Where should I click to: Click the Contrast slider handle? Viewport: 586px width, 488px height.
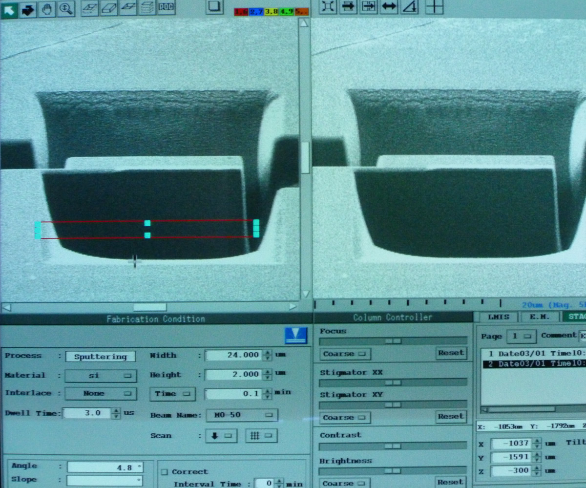pos(393,446)
